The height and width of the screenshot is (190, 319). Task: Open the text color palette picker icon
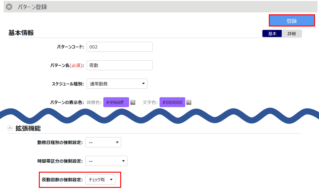pos(189,102)
